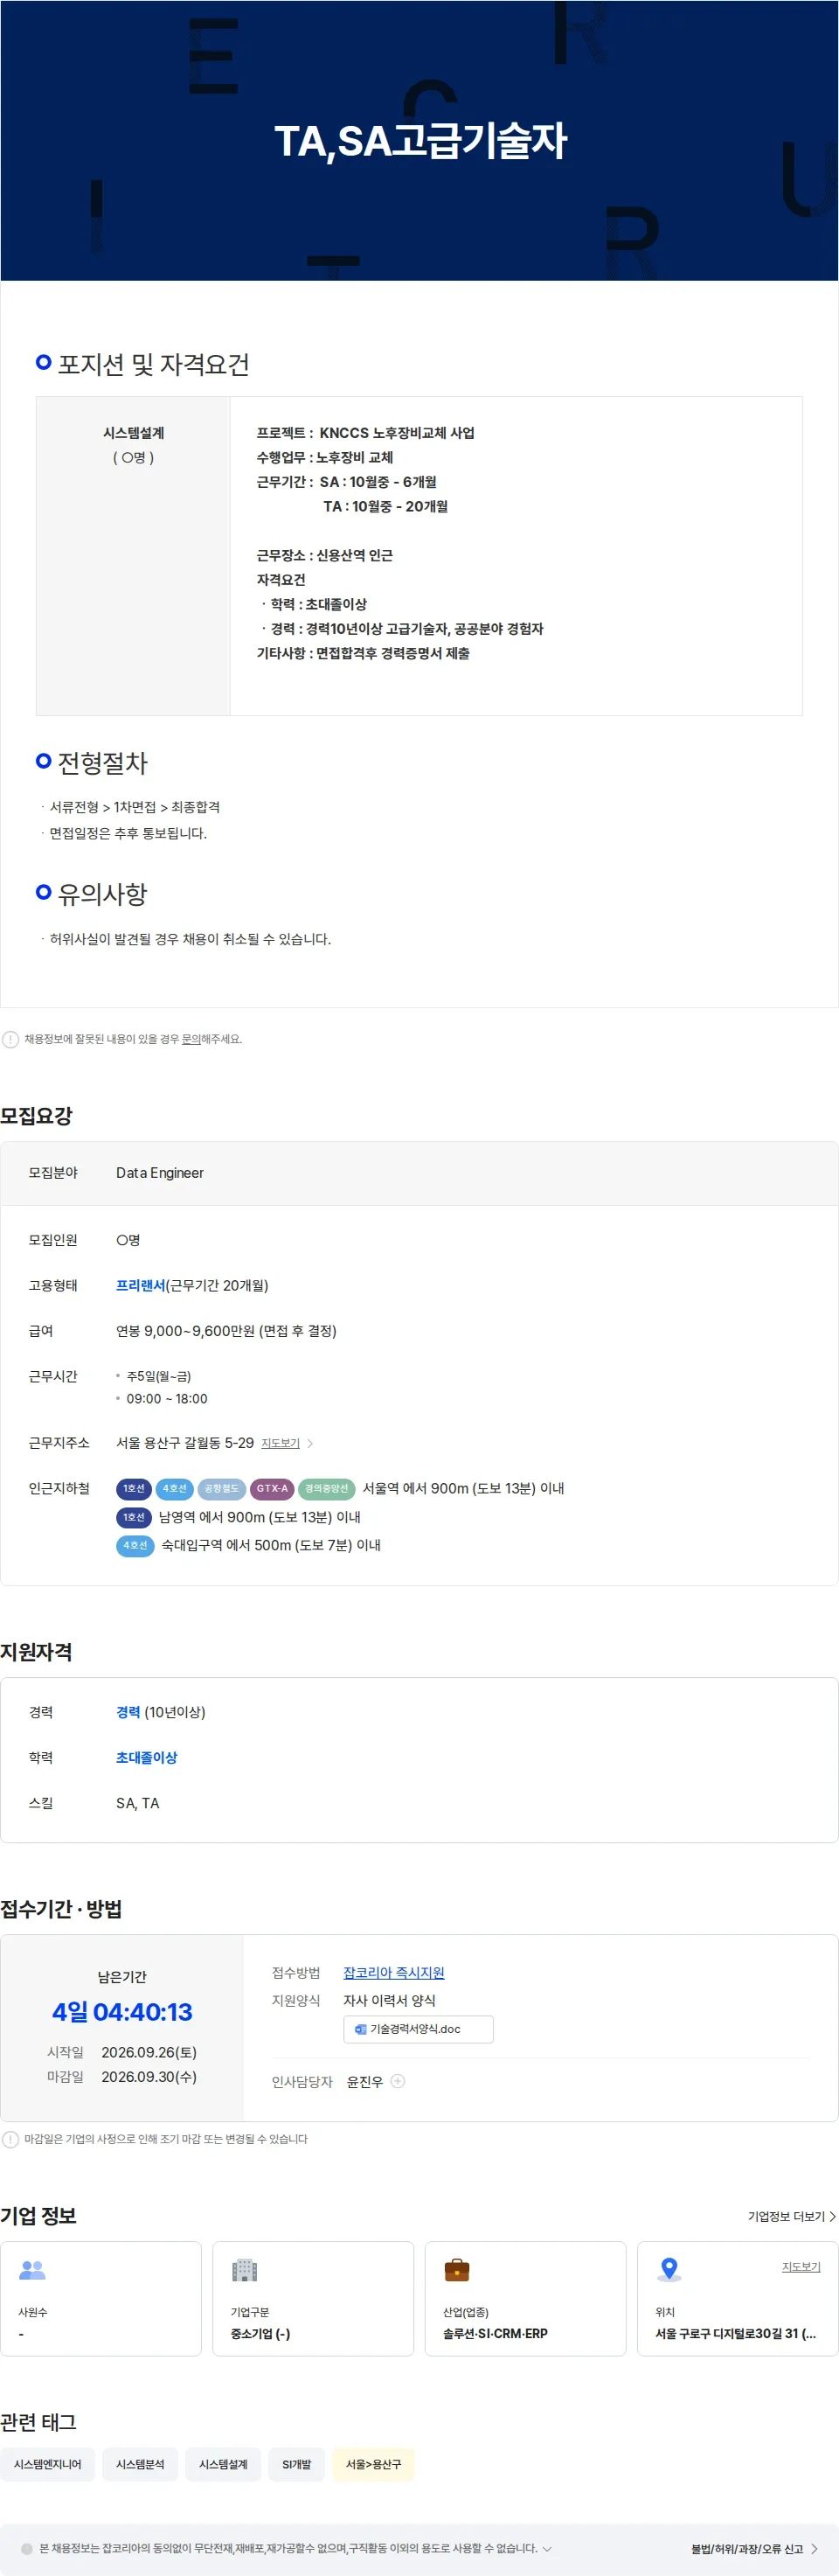The width and height of the screenshot is (839, 2576).
Task: Click the skill value SA, TA
Action: click(138, 1802)
